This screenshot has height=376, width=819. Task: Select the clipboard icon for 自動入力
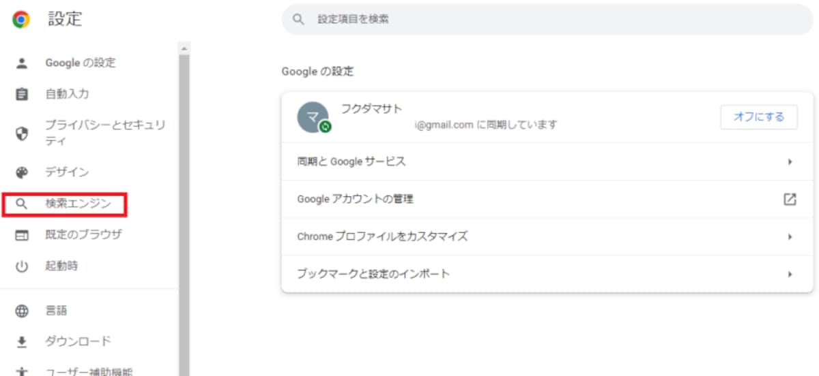(22, 94)
